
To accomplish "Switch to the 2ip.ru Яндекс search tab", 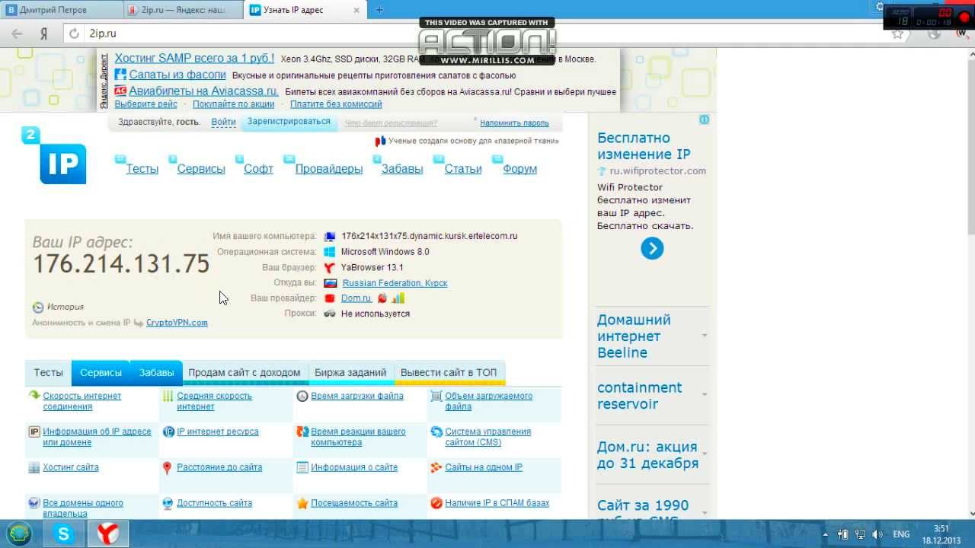I will (183, 10).
